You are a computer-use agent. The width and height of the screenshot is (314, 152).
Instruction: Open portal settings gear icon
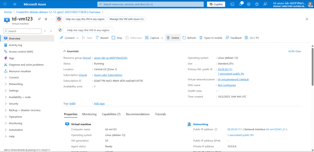249,4
